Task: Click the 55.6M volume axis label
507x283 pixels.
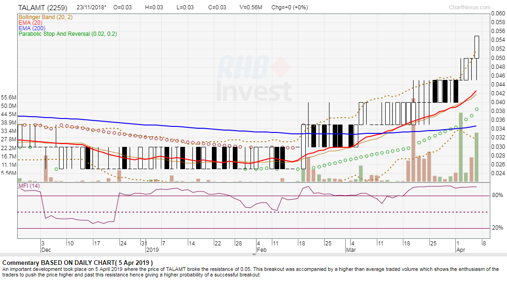Action: point(9,97)
